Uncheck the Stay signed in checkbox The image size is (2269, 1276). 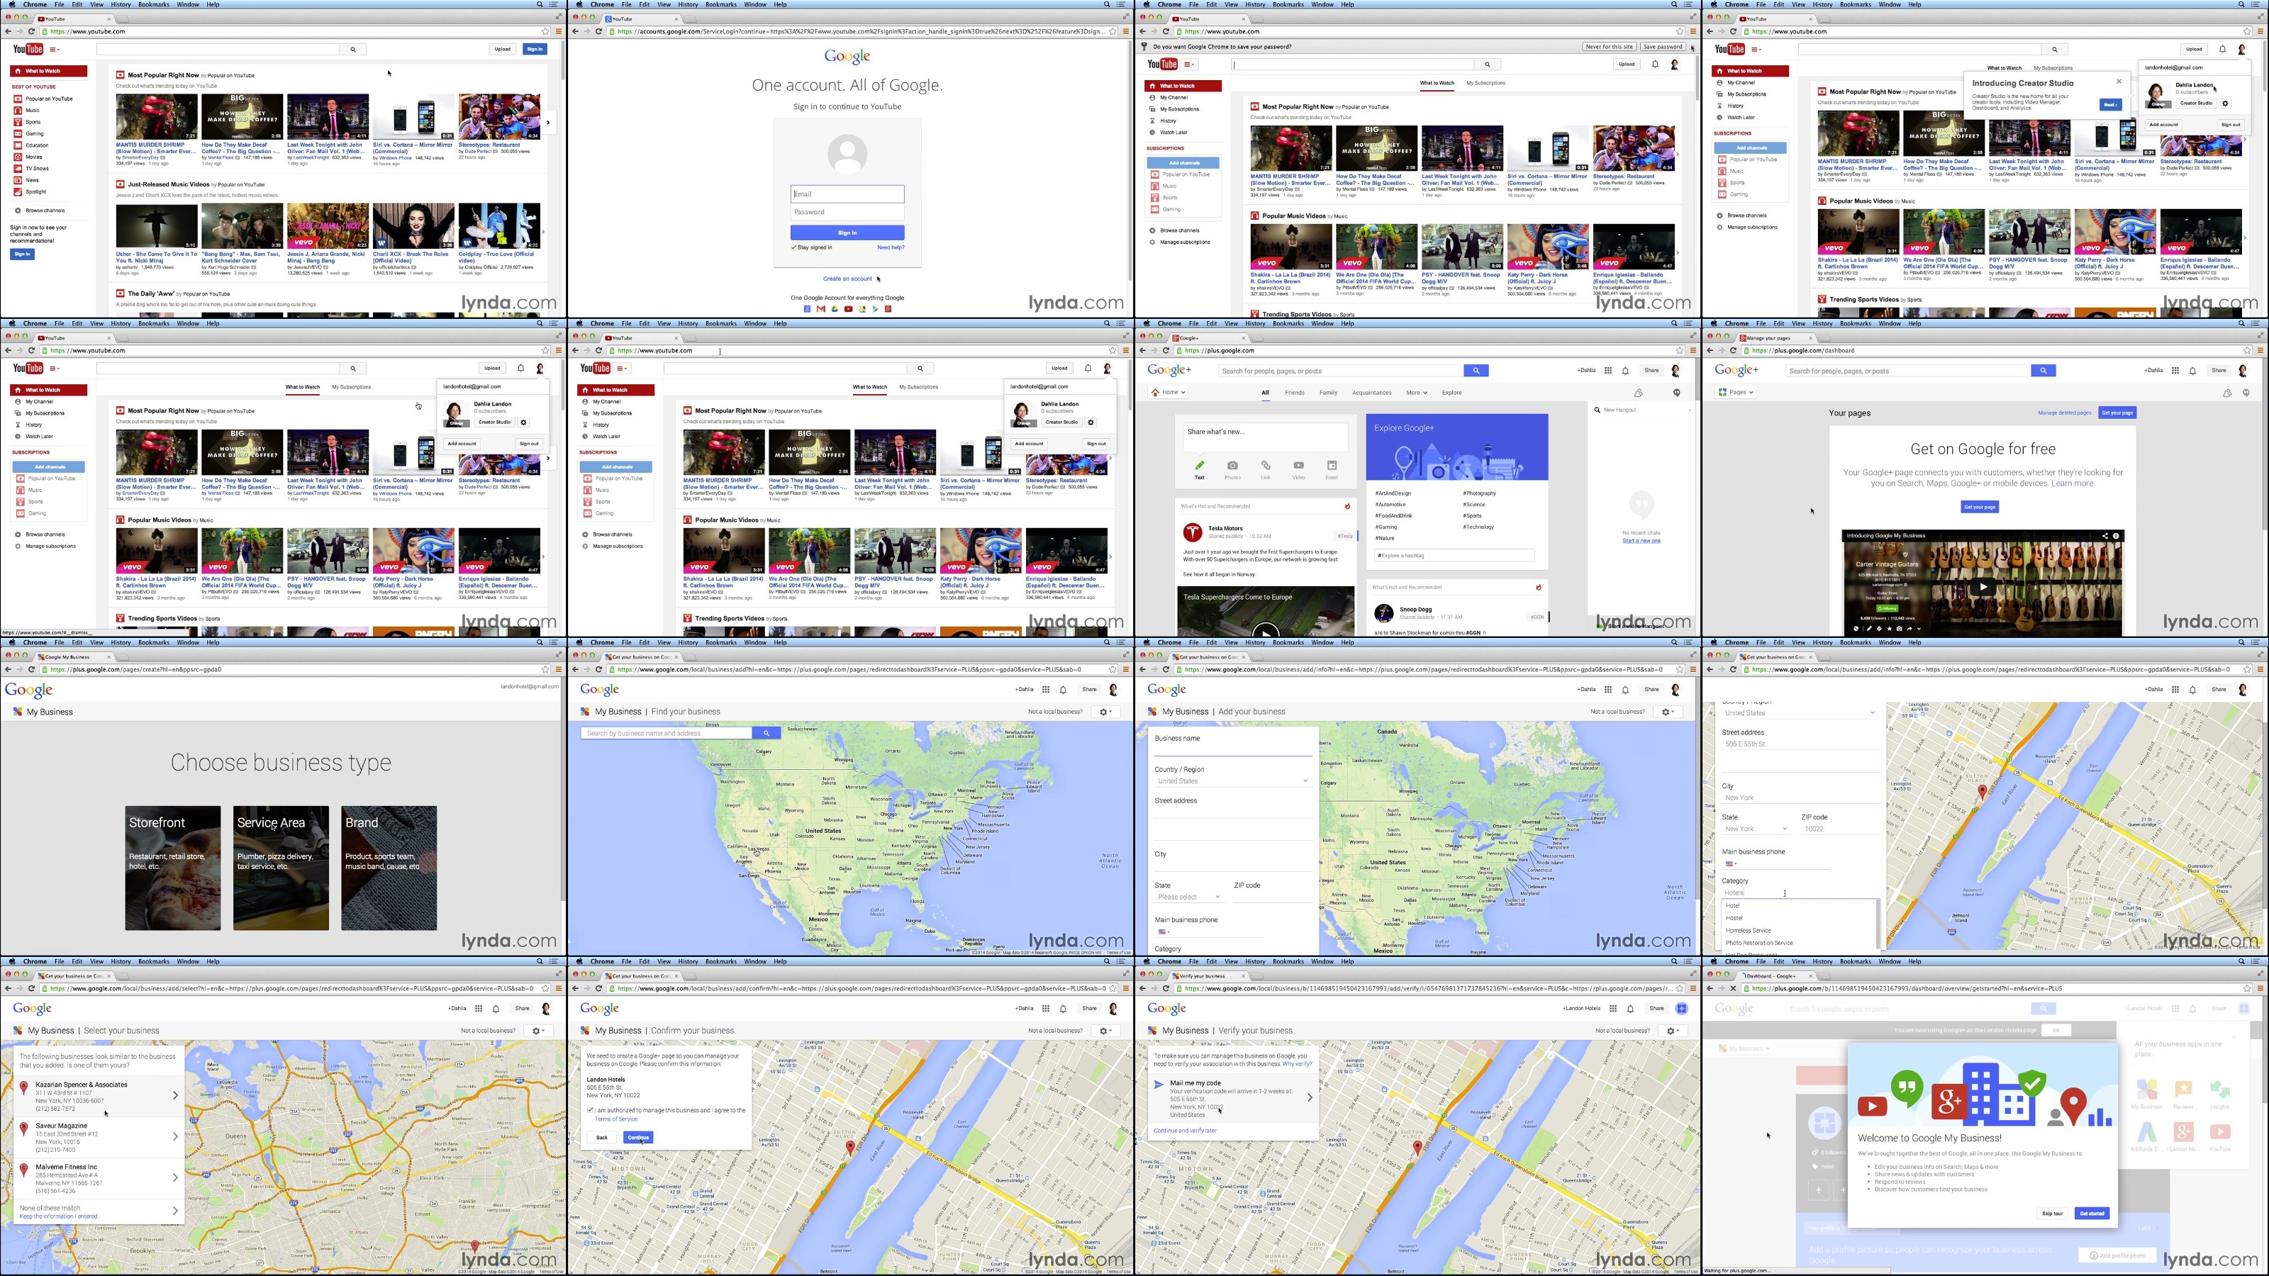coord(793,247)
